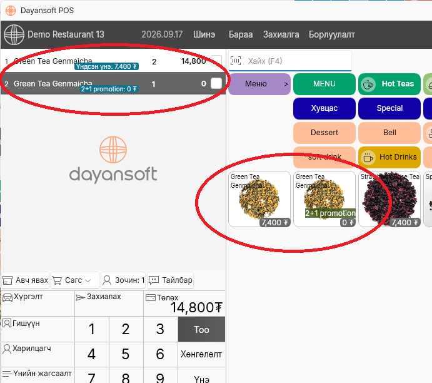Open the Захиалга menu
Screen dimensions: 432x383
[281, 34]
